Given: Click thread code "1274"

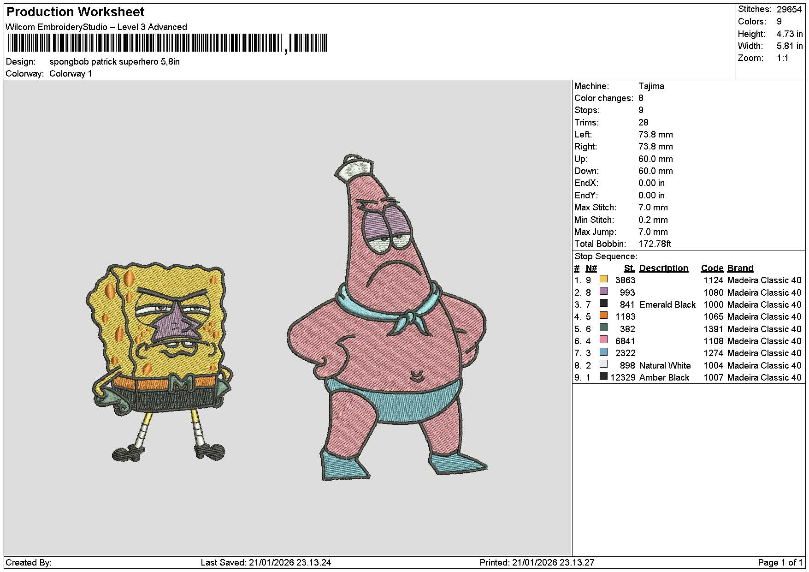Looking at the screenshot, I should point(714,353).
